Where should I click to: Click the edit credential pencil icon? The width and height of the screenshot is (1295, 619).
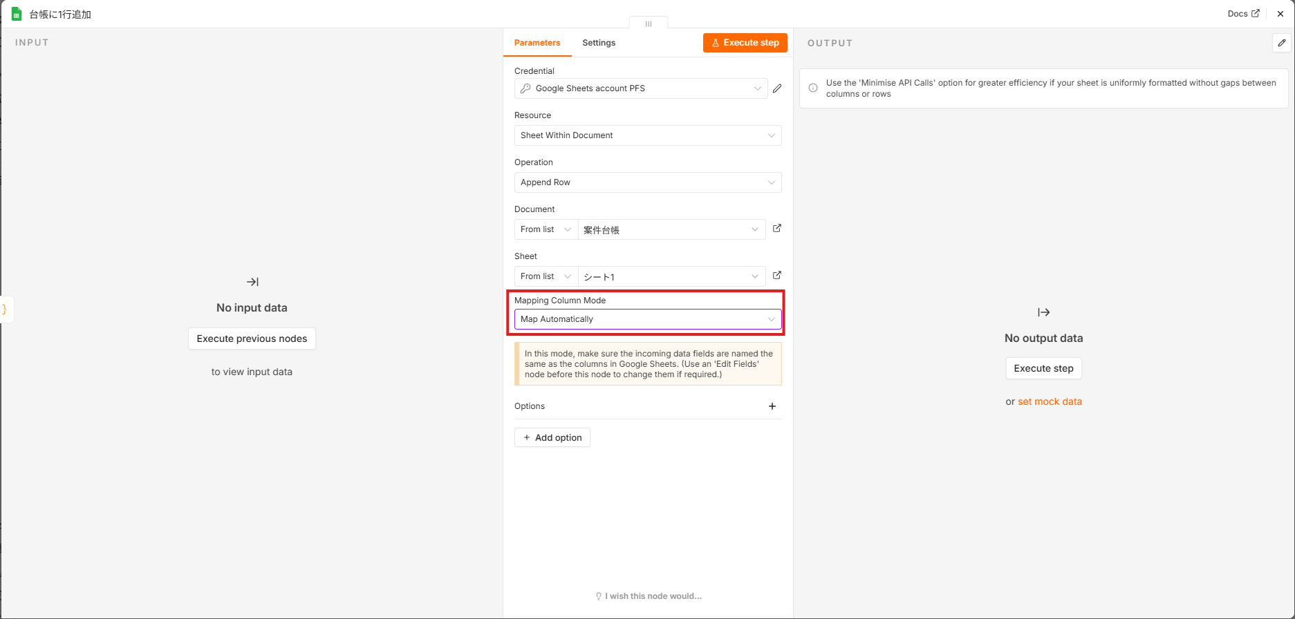[777, 88]
